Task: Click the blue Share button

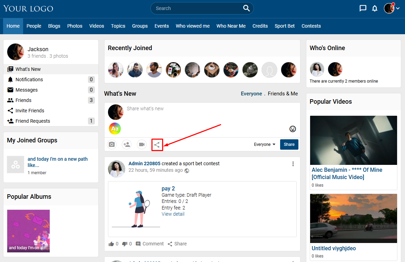Action: 289,144
